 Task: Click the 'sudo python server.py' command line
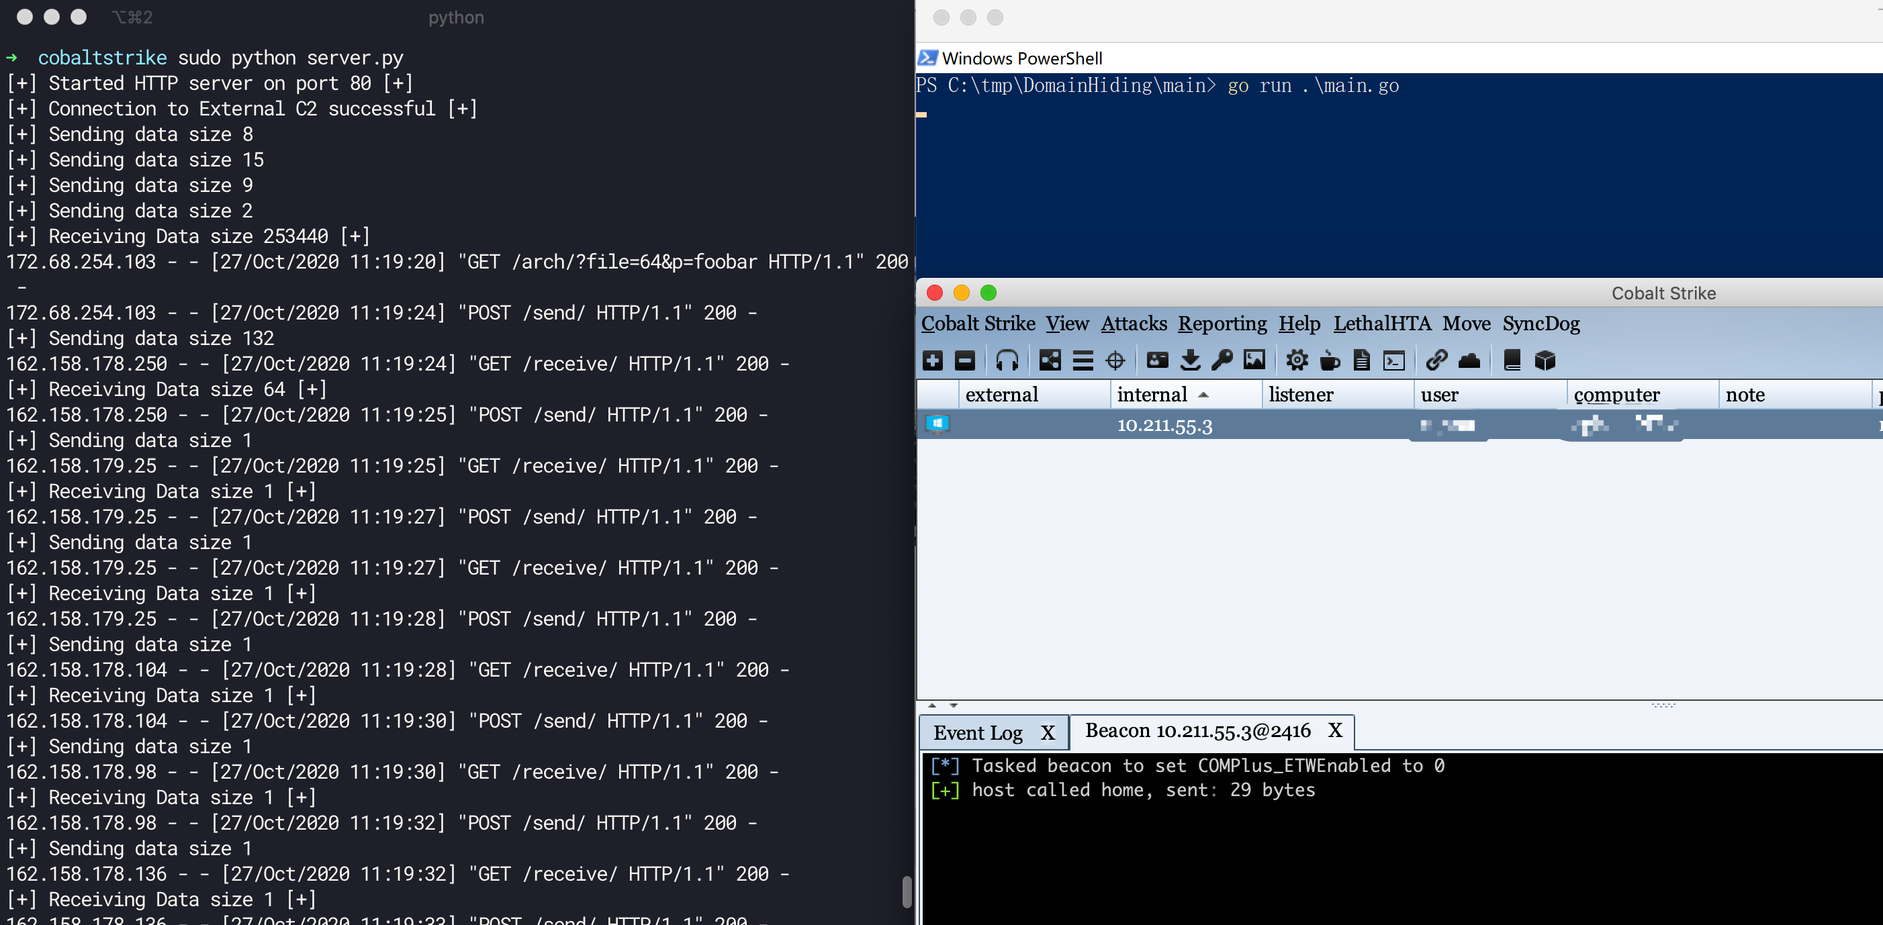290,58
